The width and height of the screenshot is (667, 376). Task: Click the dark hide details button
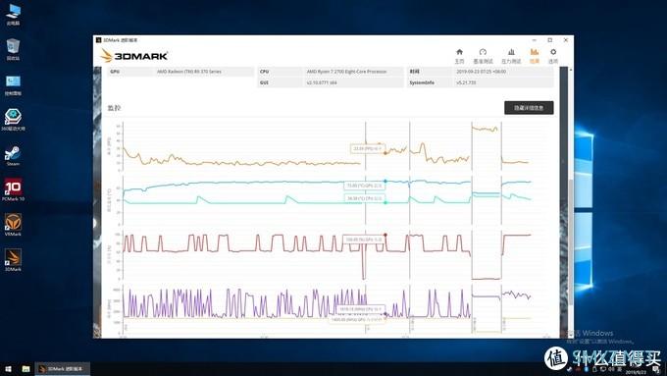pyautogui.click(x=529, y=108)
